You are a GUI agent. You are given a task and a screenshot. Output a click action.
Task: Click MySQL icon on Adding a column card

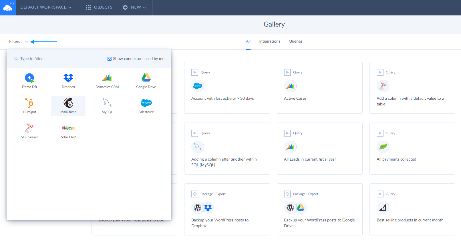click(198, 147)
